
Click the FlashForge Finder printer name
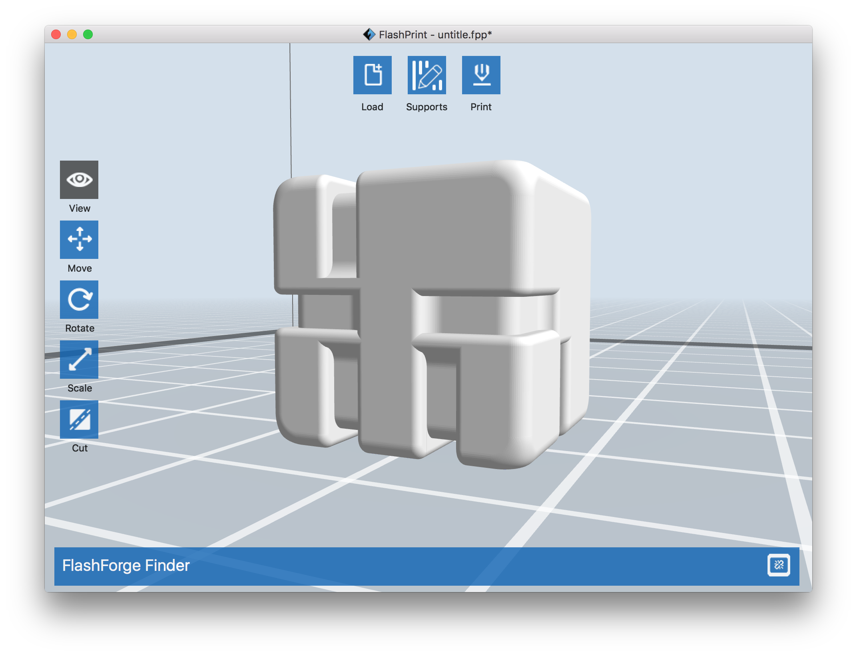[126, 566]
